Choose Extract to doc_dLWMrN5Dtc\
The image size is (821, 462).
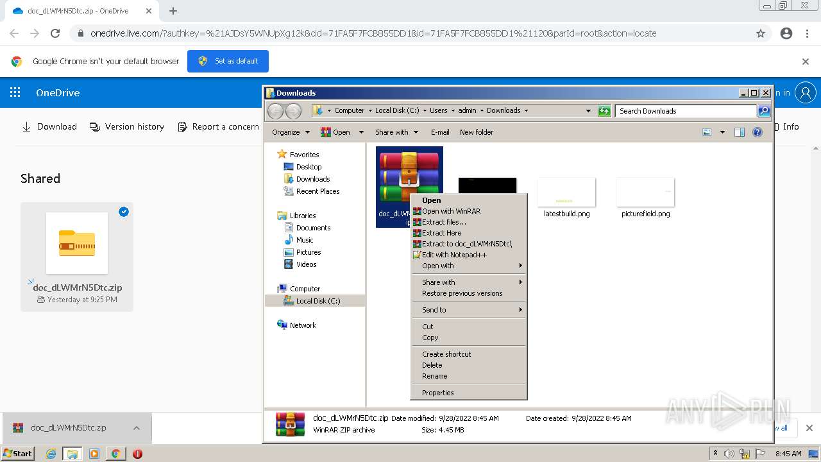pyautogui.click(x=469, y=244)
